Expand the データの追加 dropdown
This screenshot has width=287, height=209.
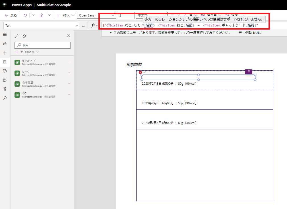pyautogui.click(x=27, y=52)
